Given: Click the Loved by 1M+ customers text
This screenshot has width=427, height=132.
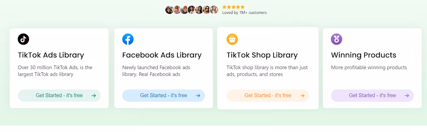Looking at the screenshot, I should (244, 13).
